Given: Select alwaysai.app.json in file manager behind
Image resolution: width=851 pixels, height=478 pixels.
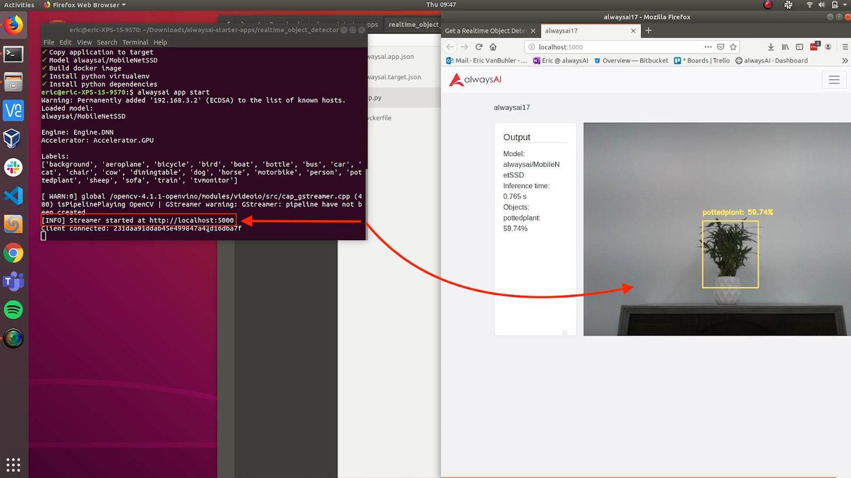Looking at the screenshot, I should tap(391, 57).
